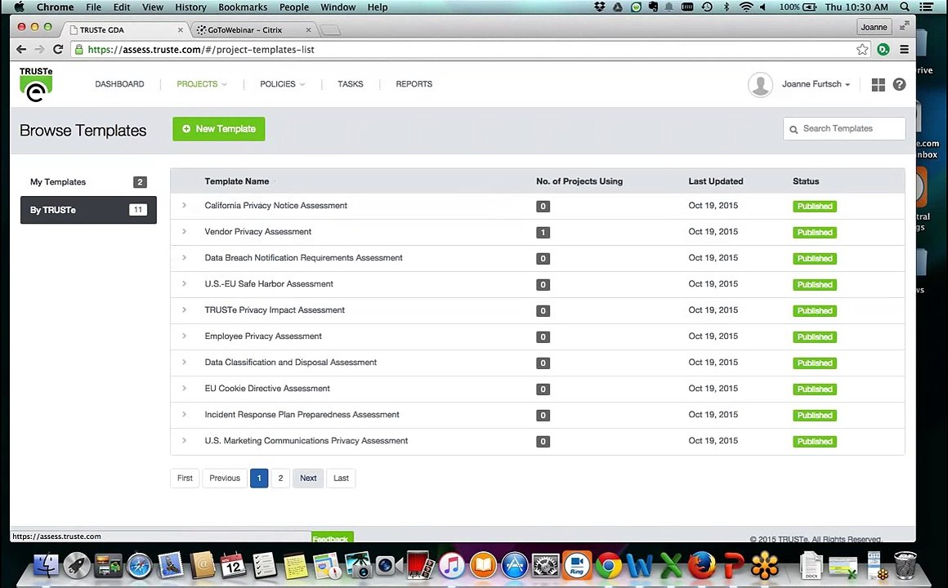
Task: Expand Employee Privacy Assessment row
Action: [185, 336]
